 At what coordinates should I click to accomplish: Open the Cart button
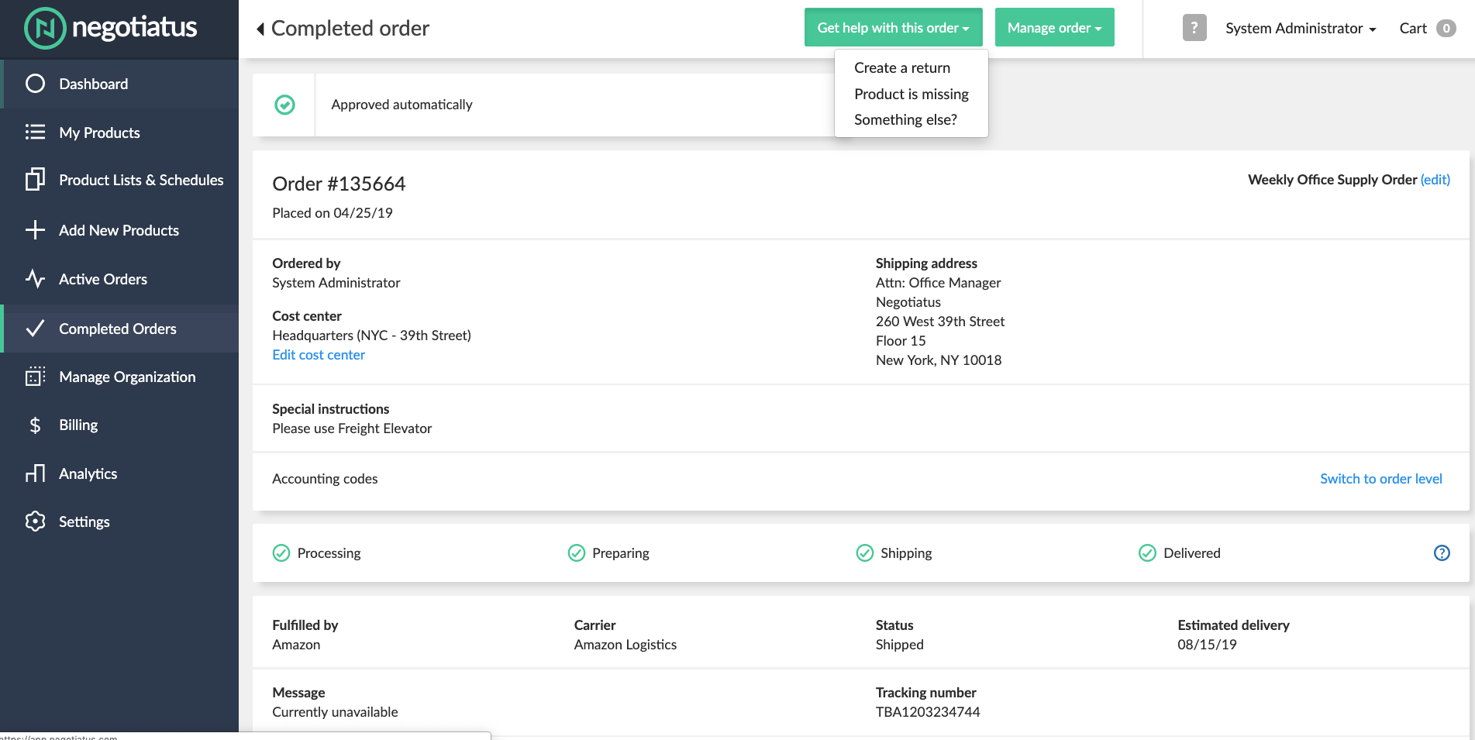point(1426,29)
